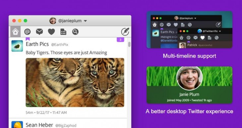The height and width of the screenshot is (128, 242).
Task: Click the Home icon in the dark @janieplum window
Action: pos(155,25)
